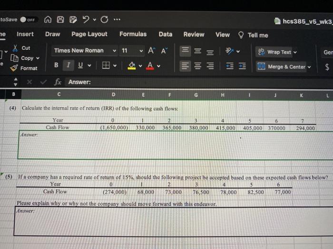Toggle Align Left horizontal alignment
Screen dimensions: 333x249
tap(185, 66)
